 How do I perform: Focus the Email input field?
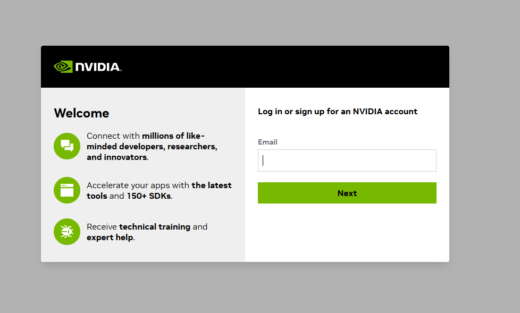[347, 160]
